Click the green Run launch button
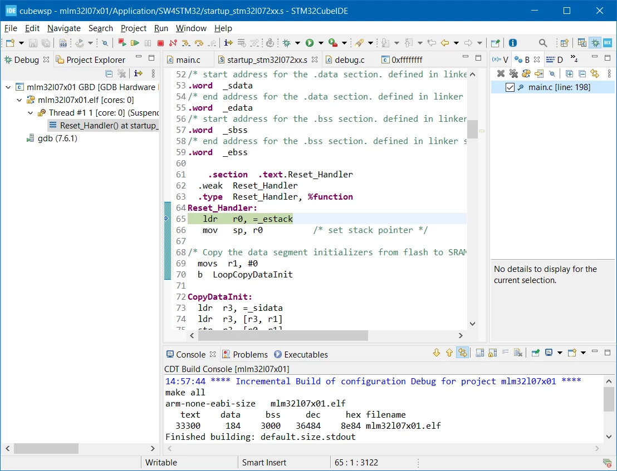 [310, 43]
